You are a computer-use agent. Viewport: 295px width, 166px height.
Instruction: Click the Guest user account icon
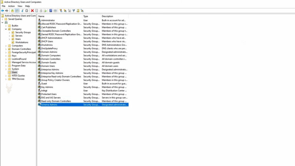[39, 83]
